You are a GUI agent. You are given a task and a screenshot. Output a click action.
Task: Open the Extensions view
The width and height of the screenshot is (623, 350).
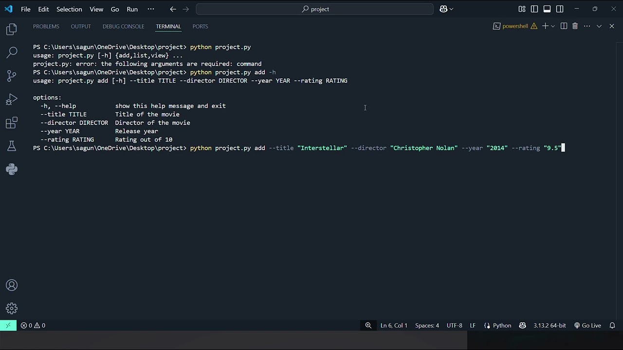(x=12, y=122)
